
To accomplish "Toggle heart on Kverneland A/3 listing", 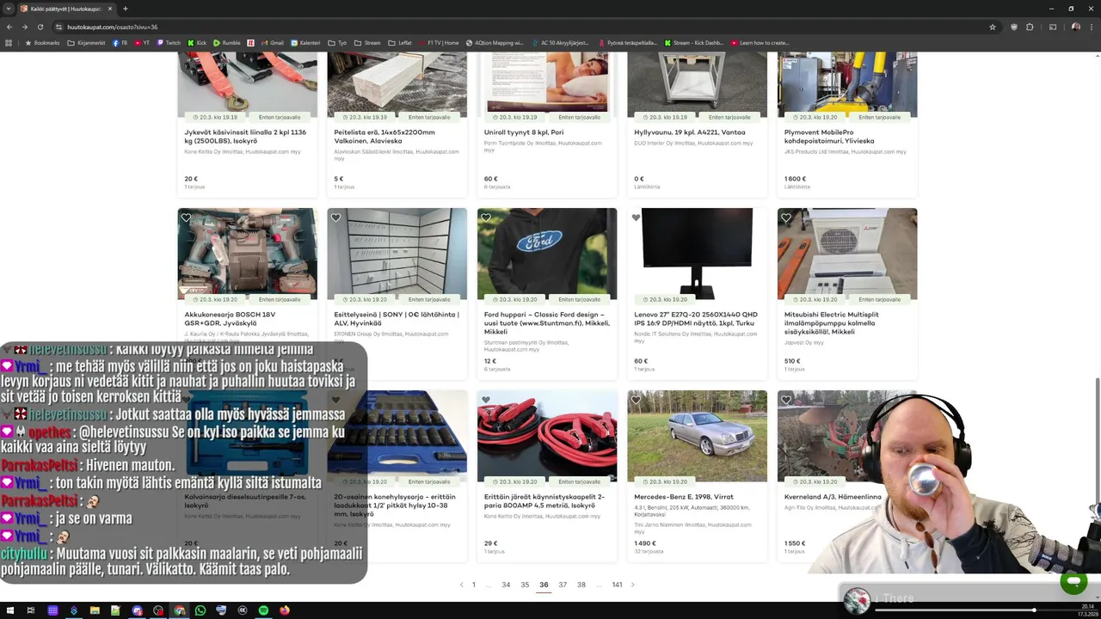I will [x=786, y=400].
